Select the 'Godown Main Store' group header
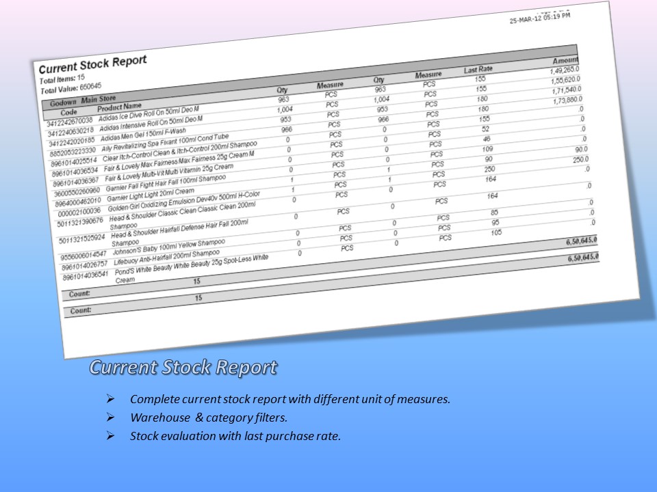The height and width of the screenshot is (492, 657). coord(83,101)
